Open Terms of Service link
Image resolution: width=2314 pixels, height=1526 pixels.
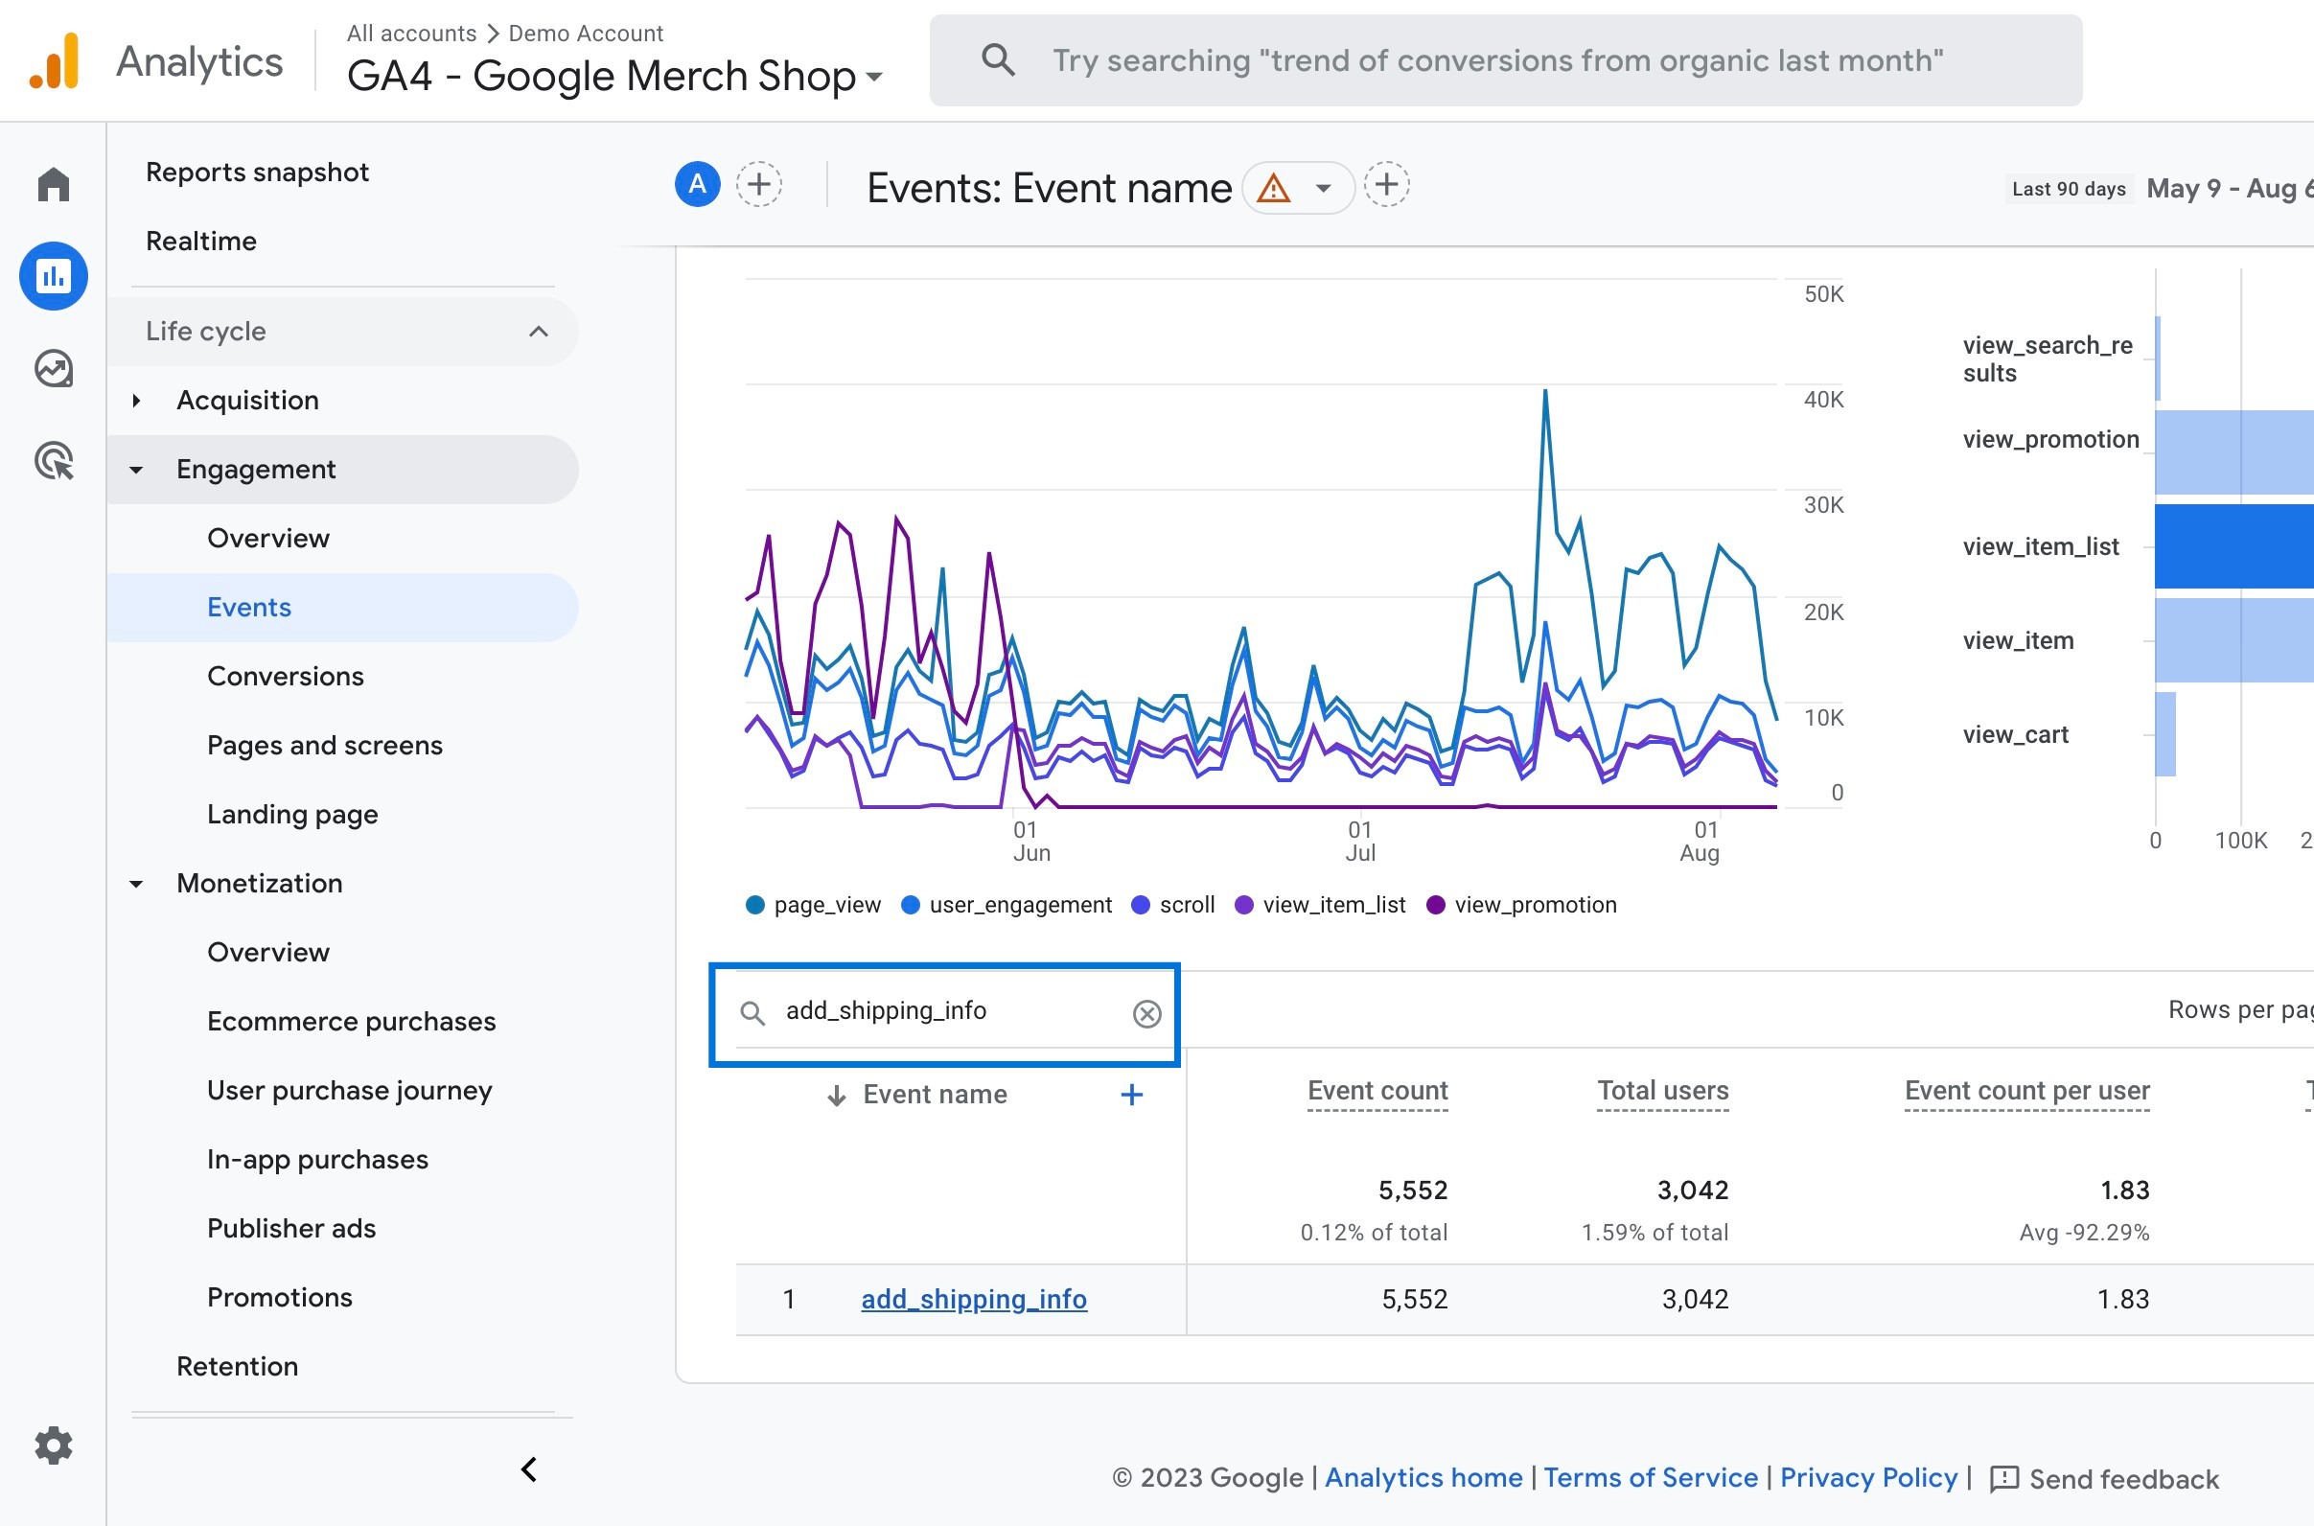[x=1651, y=1477]
